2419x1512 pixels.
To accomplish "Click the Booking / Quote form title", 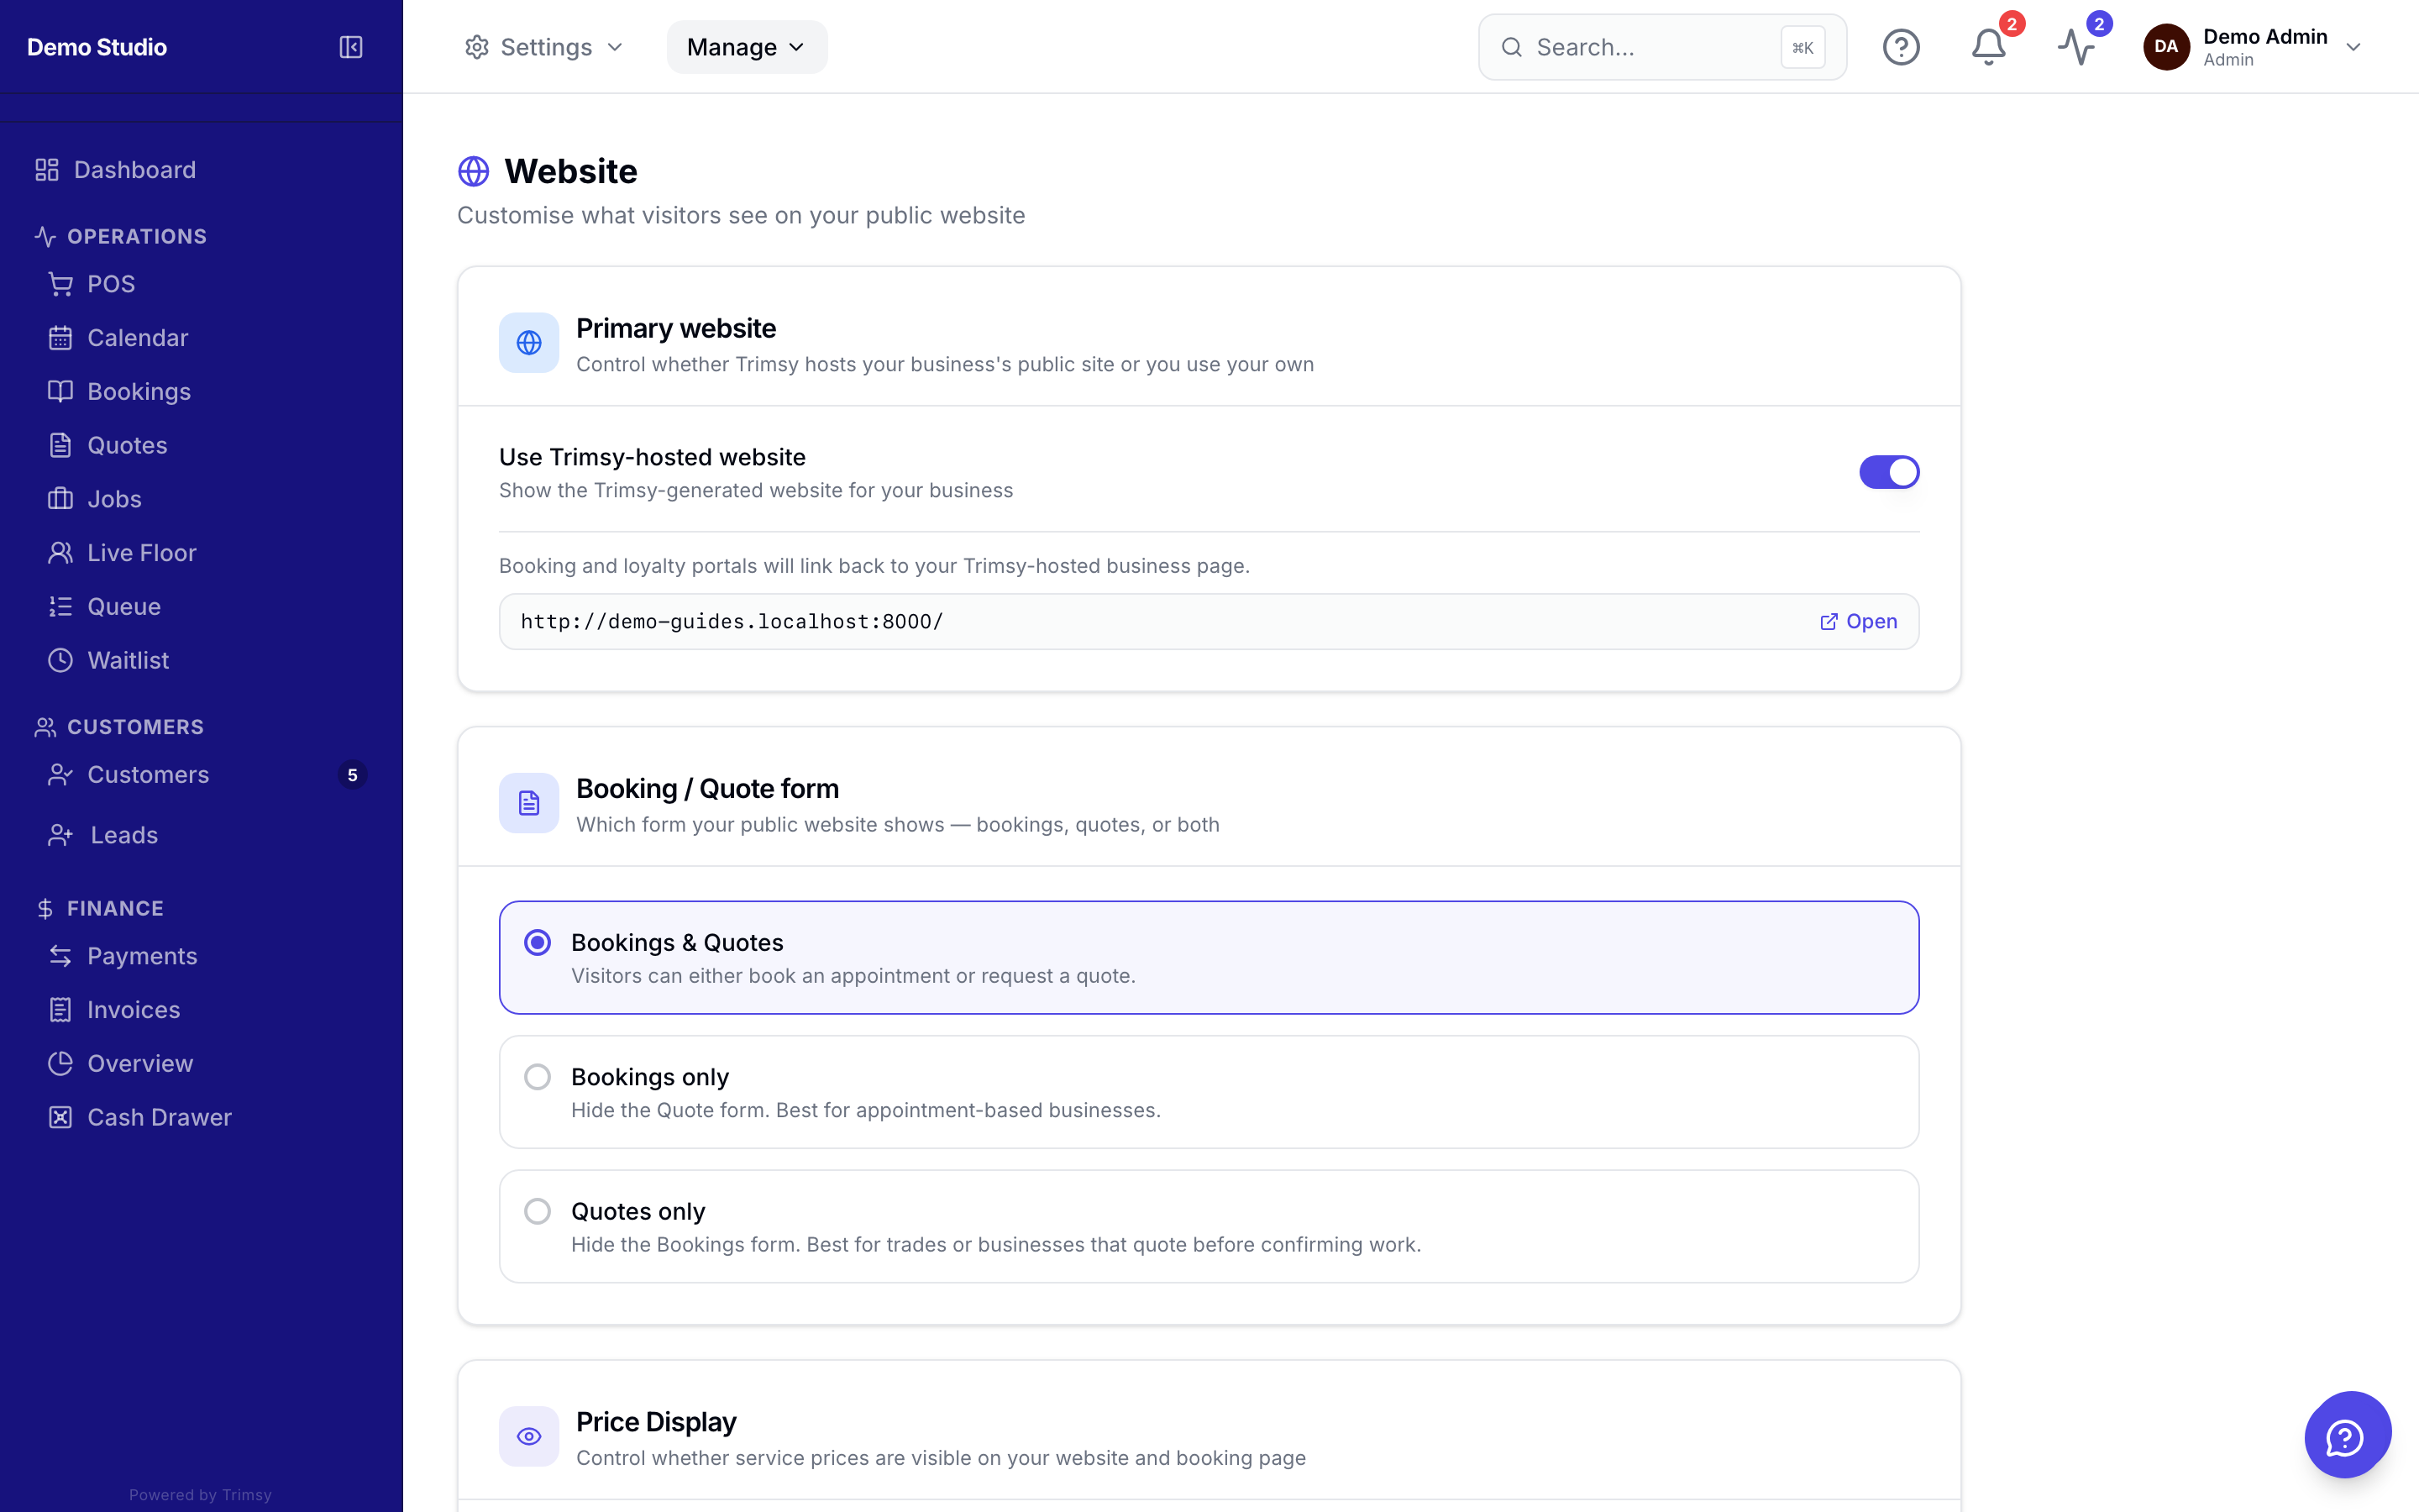I will [x=706, y=788].
